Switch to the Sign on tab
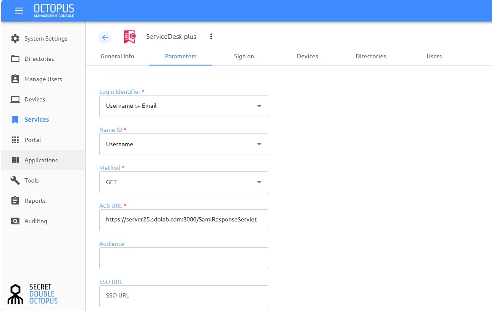This screenshot has width=492, height=311. pos(244,56)
